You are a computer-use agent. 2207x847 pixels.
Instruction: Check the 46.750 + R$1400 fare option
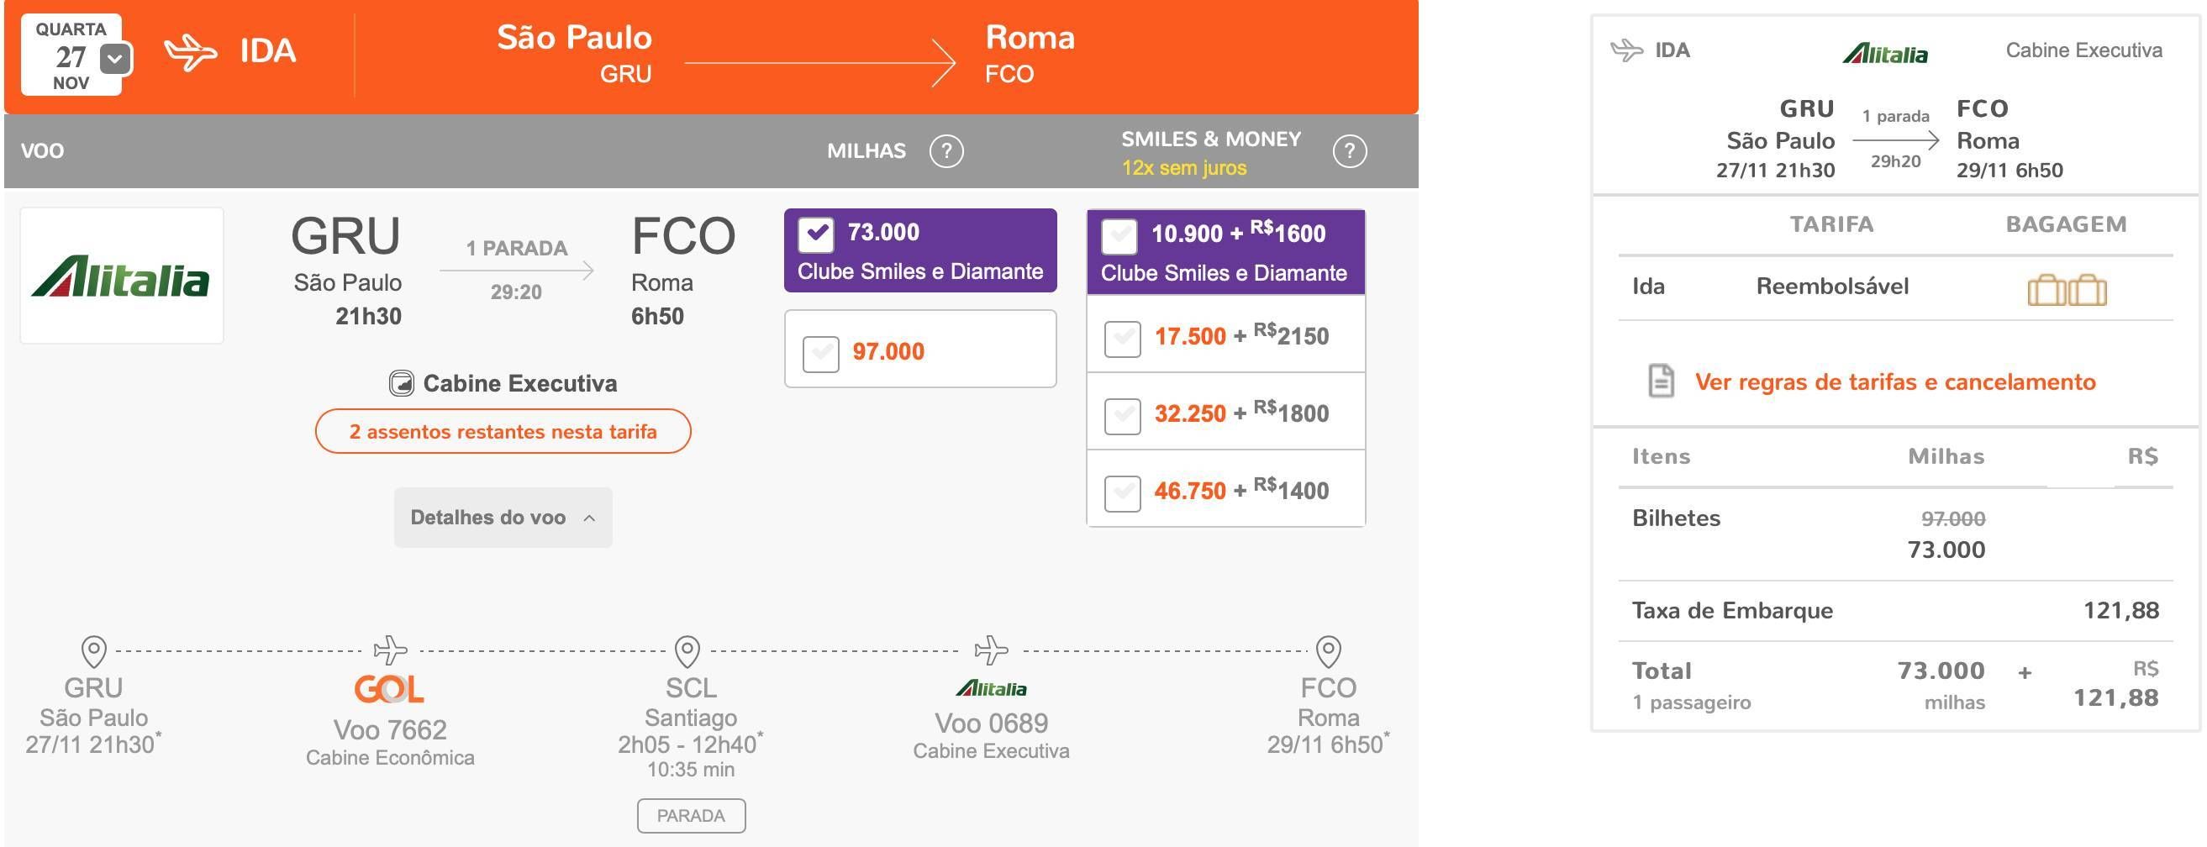coord(1122,492)
